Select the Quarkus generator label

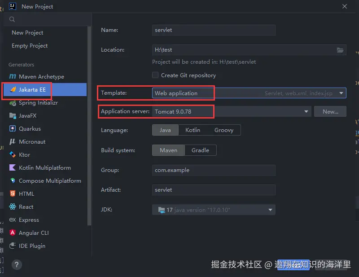(30, 129)
